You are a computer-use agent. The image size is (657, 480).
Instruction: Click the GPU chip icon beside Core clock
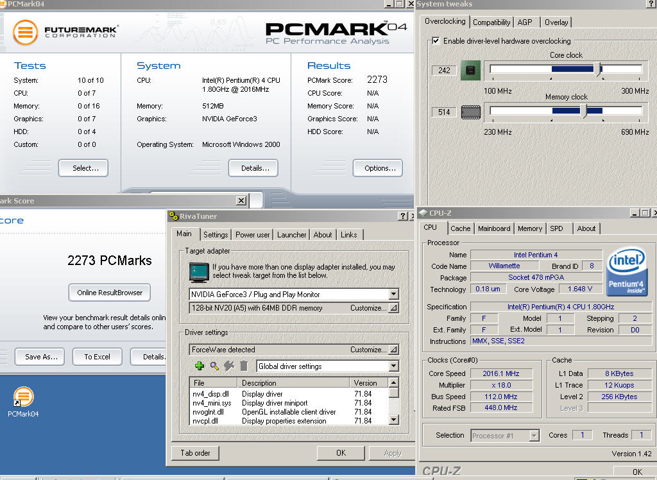pyautogui.click(x=470, y=70)
